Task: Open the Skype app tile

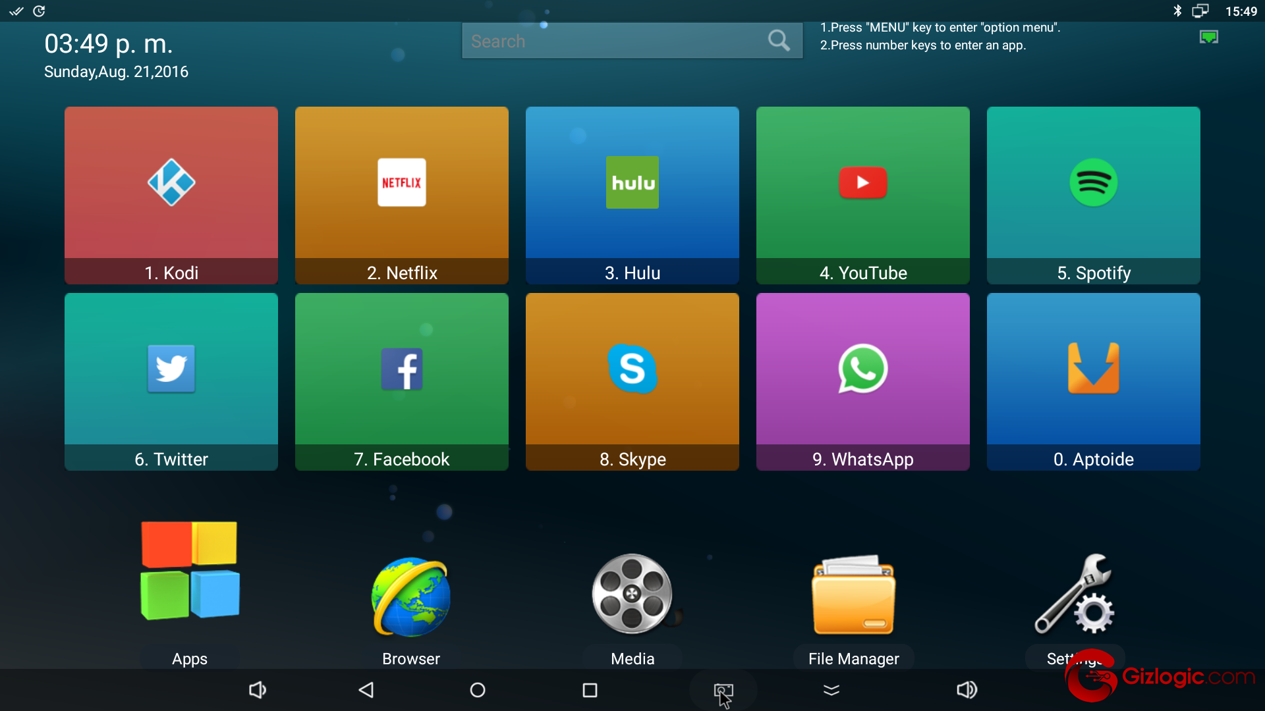Action: click(x=632, y=381)
